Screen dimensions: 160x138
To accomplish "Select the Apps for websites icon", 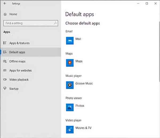I will 5,70.
